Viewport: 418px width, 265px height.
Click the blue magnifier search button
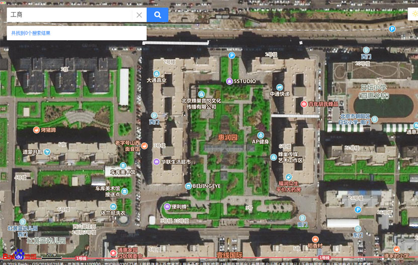click(157, 15)
